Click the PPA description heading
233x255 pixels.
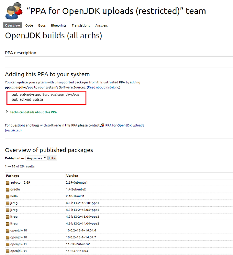[x=21, y=53]
